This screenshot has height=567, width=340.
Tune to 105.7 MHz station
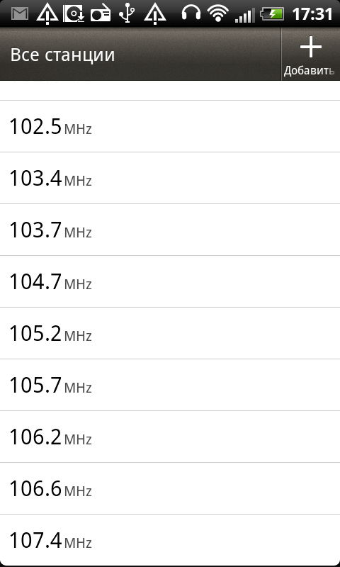click(170, 385)
